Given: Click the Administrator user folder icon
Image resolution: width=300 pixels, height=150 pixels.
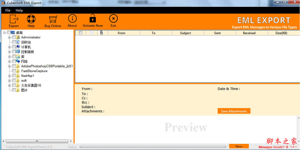Looking at the screenshot, I should 18,37.
